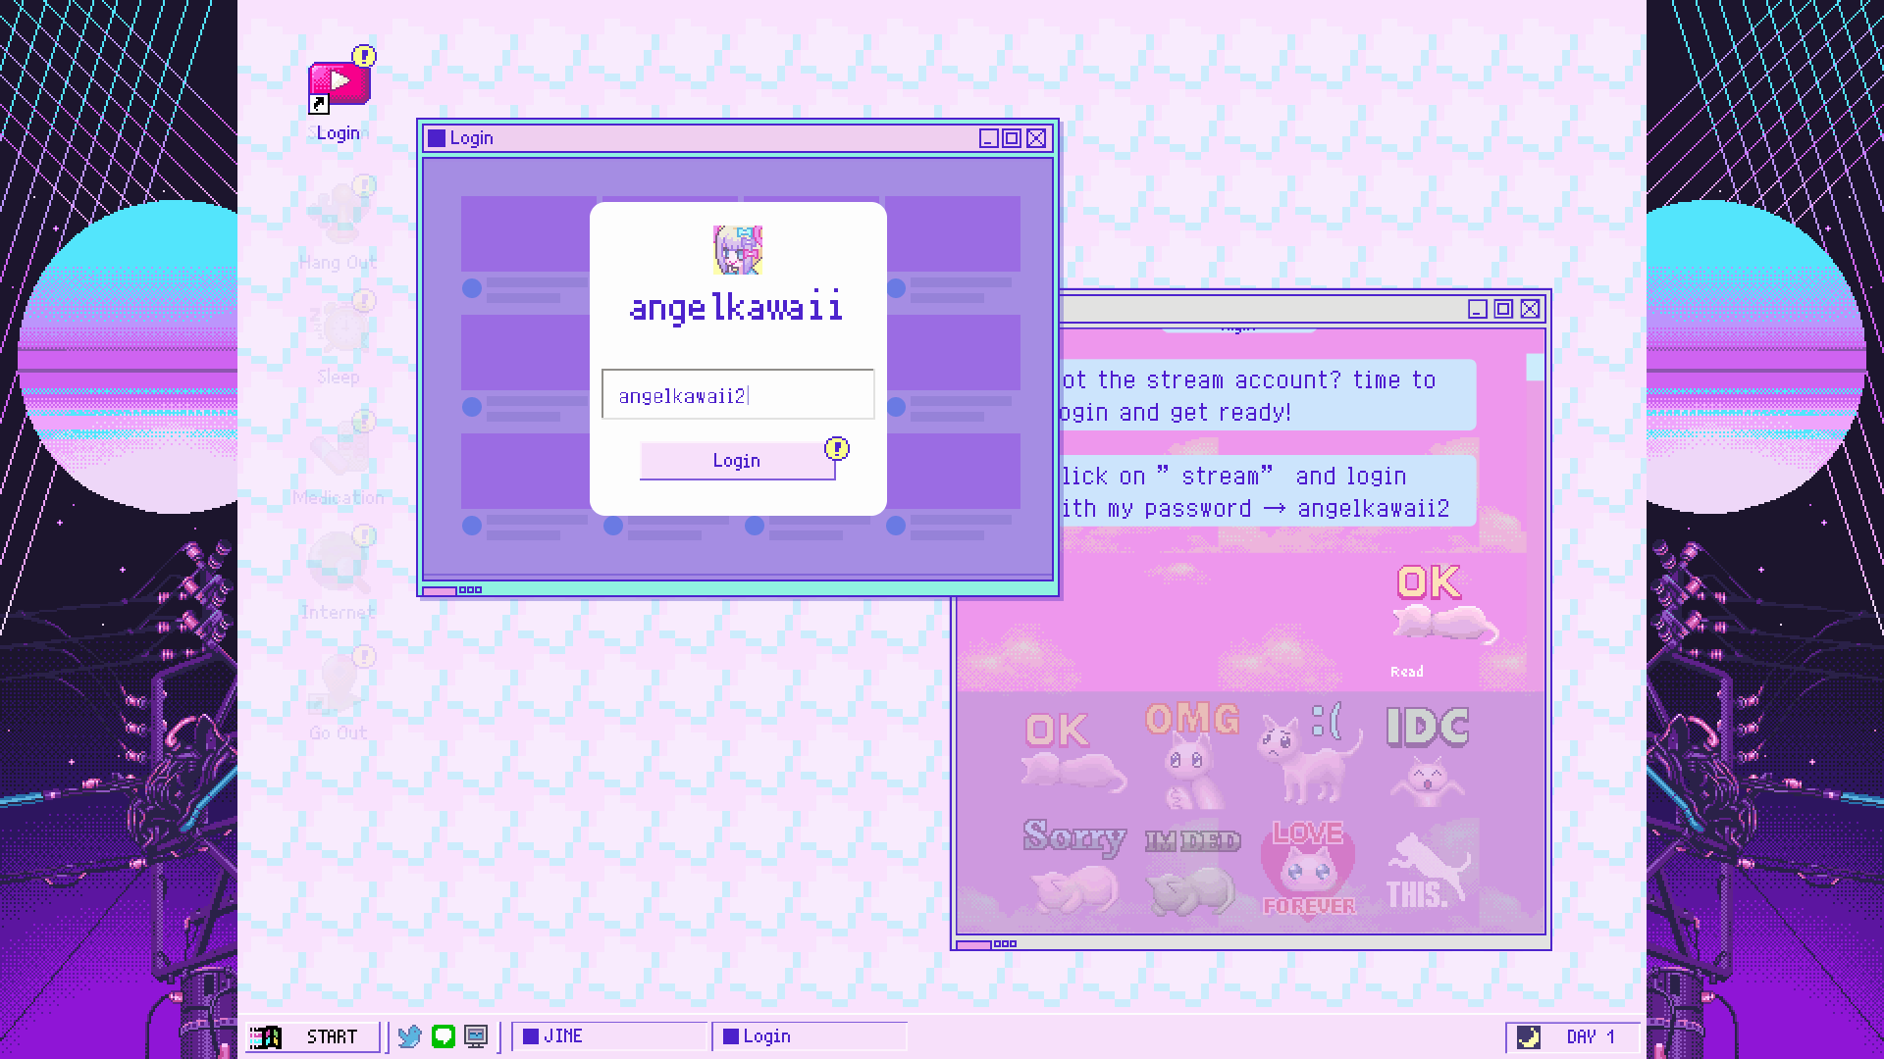This screenshot has height=1059, width=1884.
Task: Click the JINE chat scrollbar thumb
Action: 1535,368
